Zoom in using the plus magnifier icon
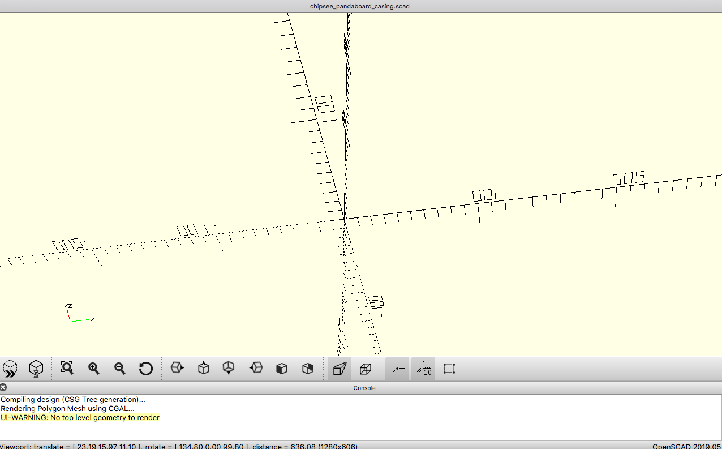This screenshot has width=722, height=449. tap(94, 369)
